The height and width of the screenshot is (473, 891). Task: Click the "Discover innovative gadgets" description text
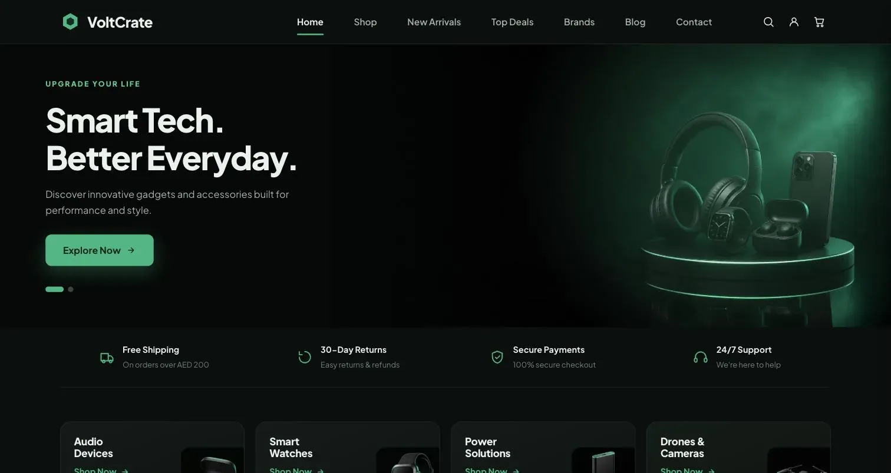[x=167, y=202]
